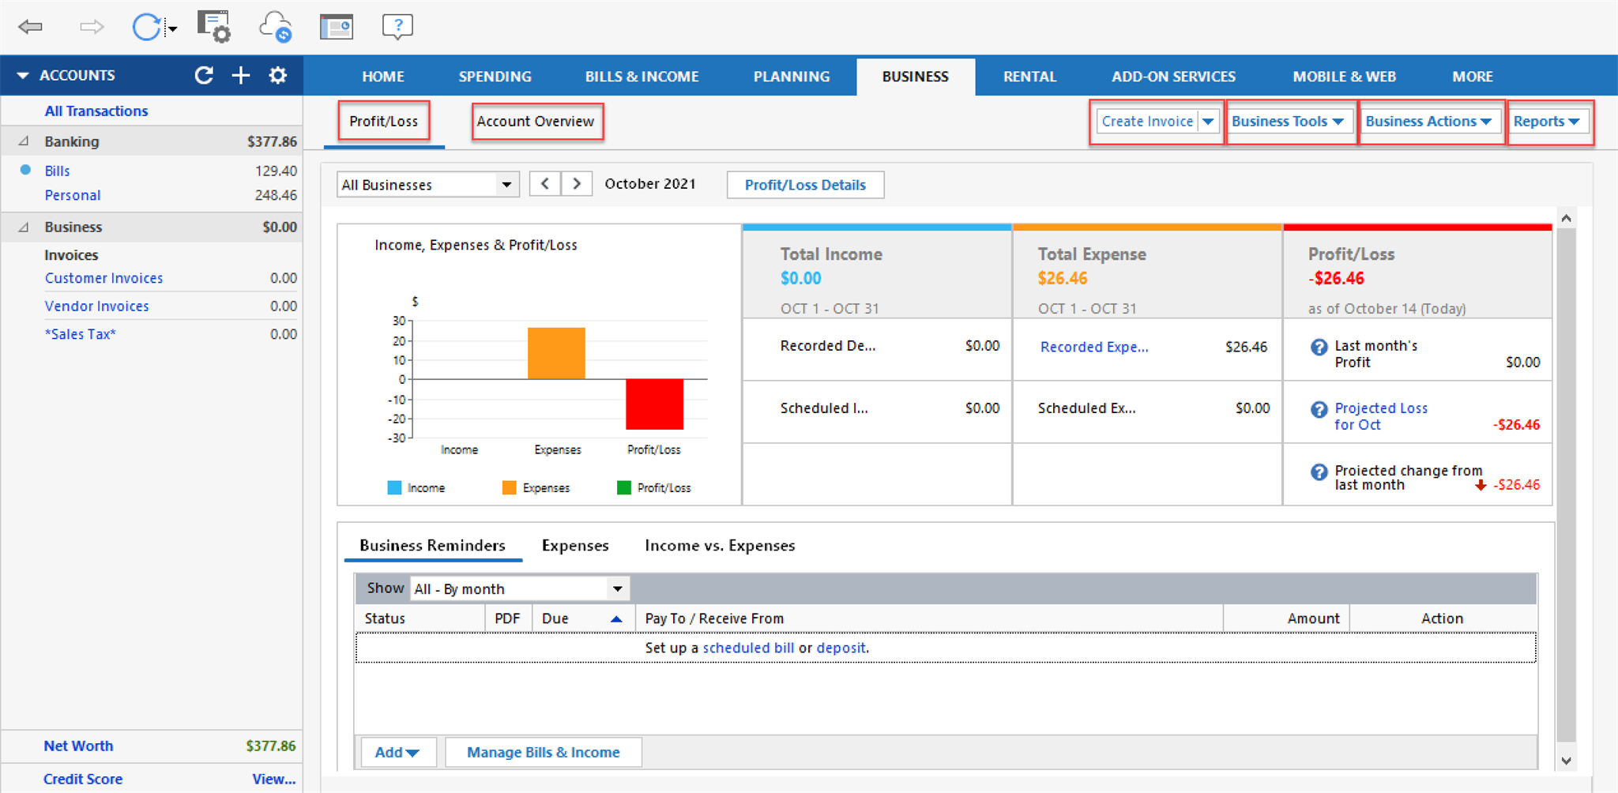Collapse the Banking account group
Viewport: 1618px width, 793px height.
pos(24,141)
